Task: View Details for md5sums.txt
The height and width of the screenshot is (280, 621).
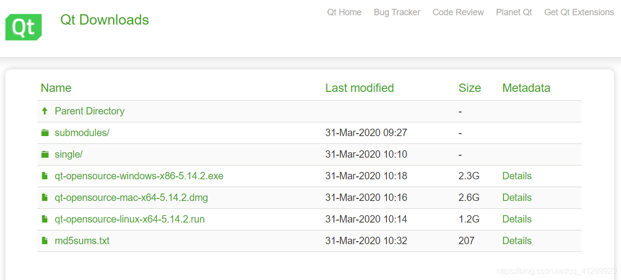Action: pos(517,241)
